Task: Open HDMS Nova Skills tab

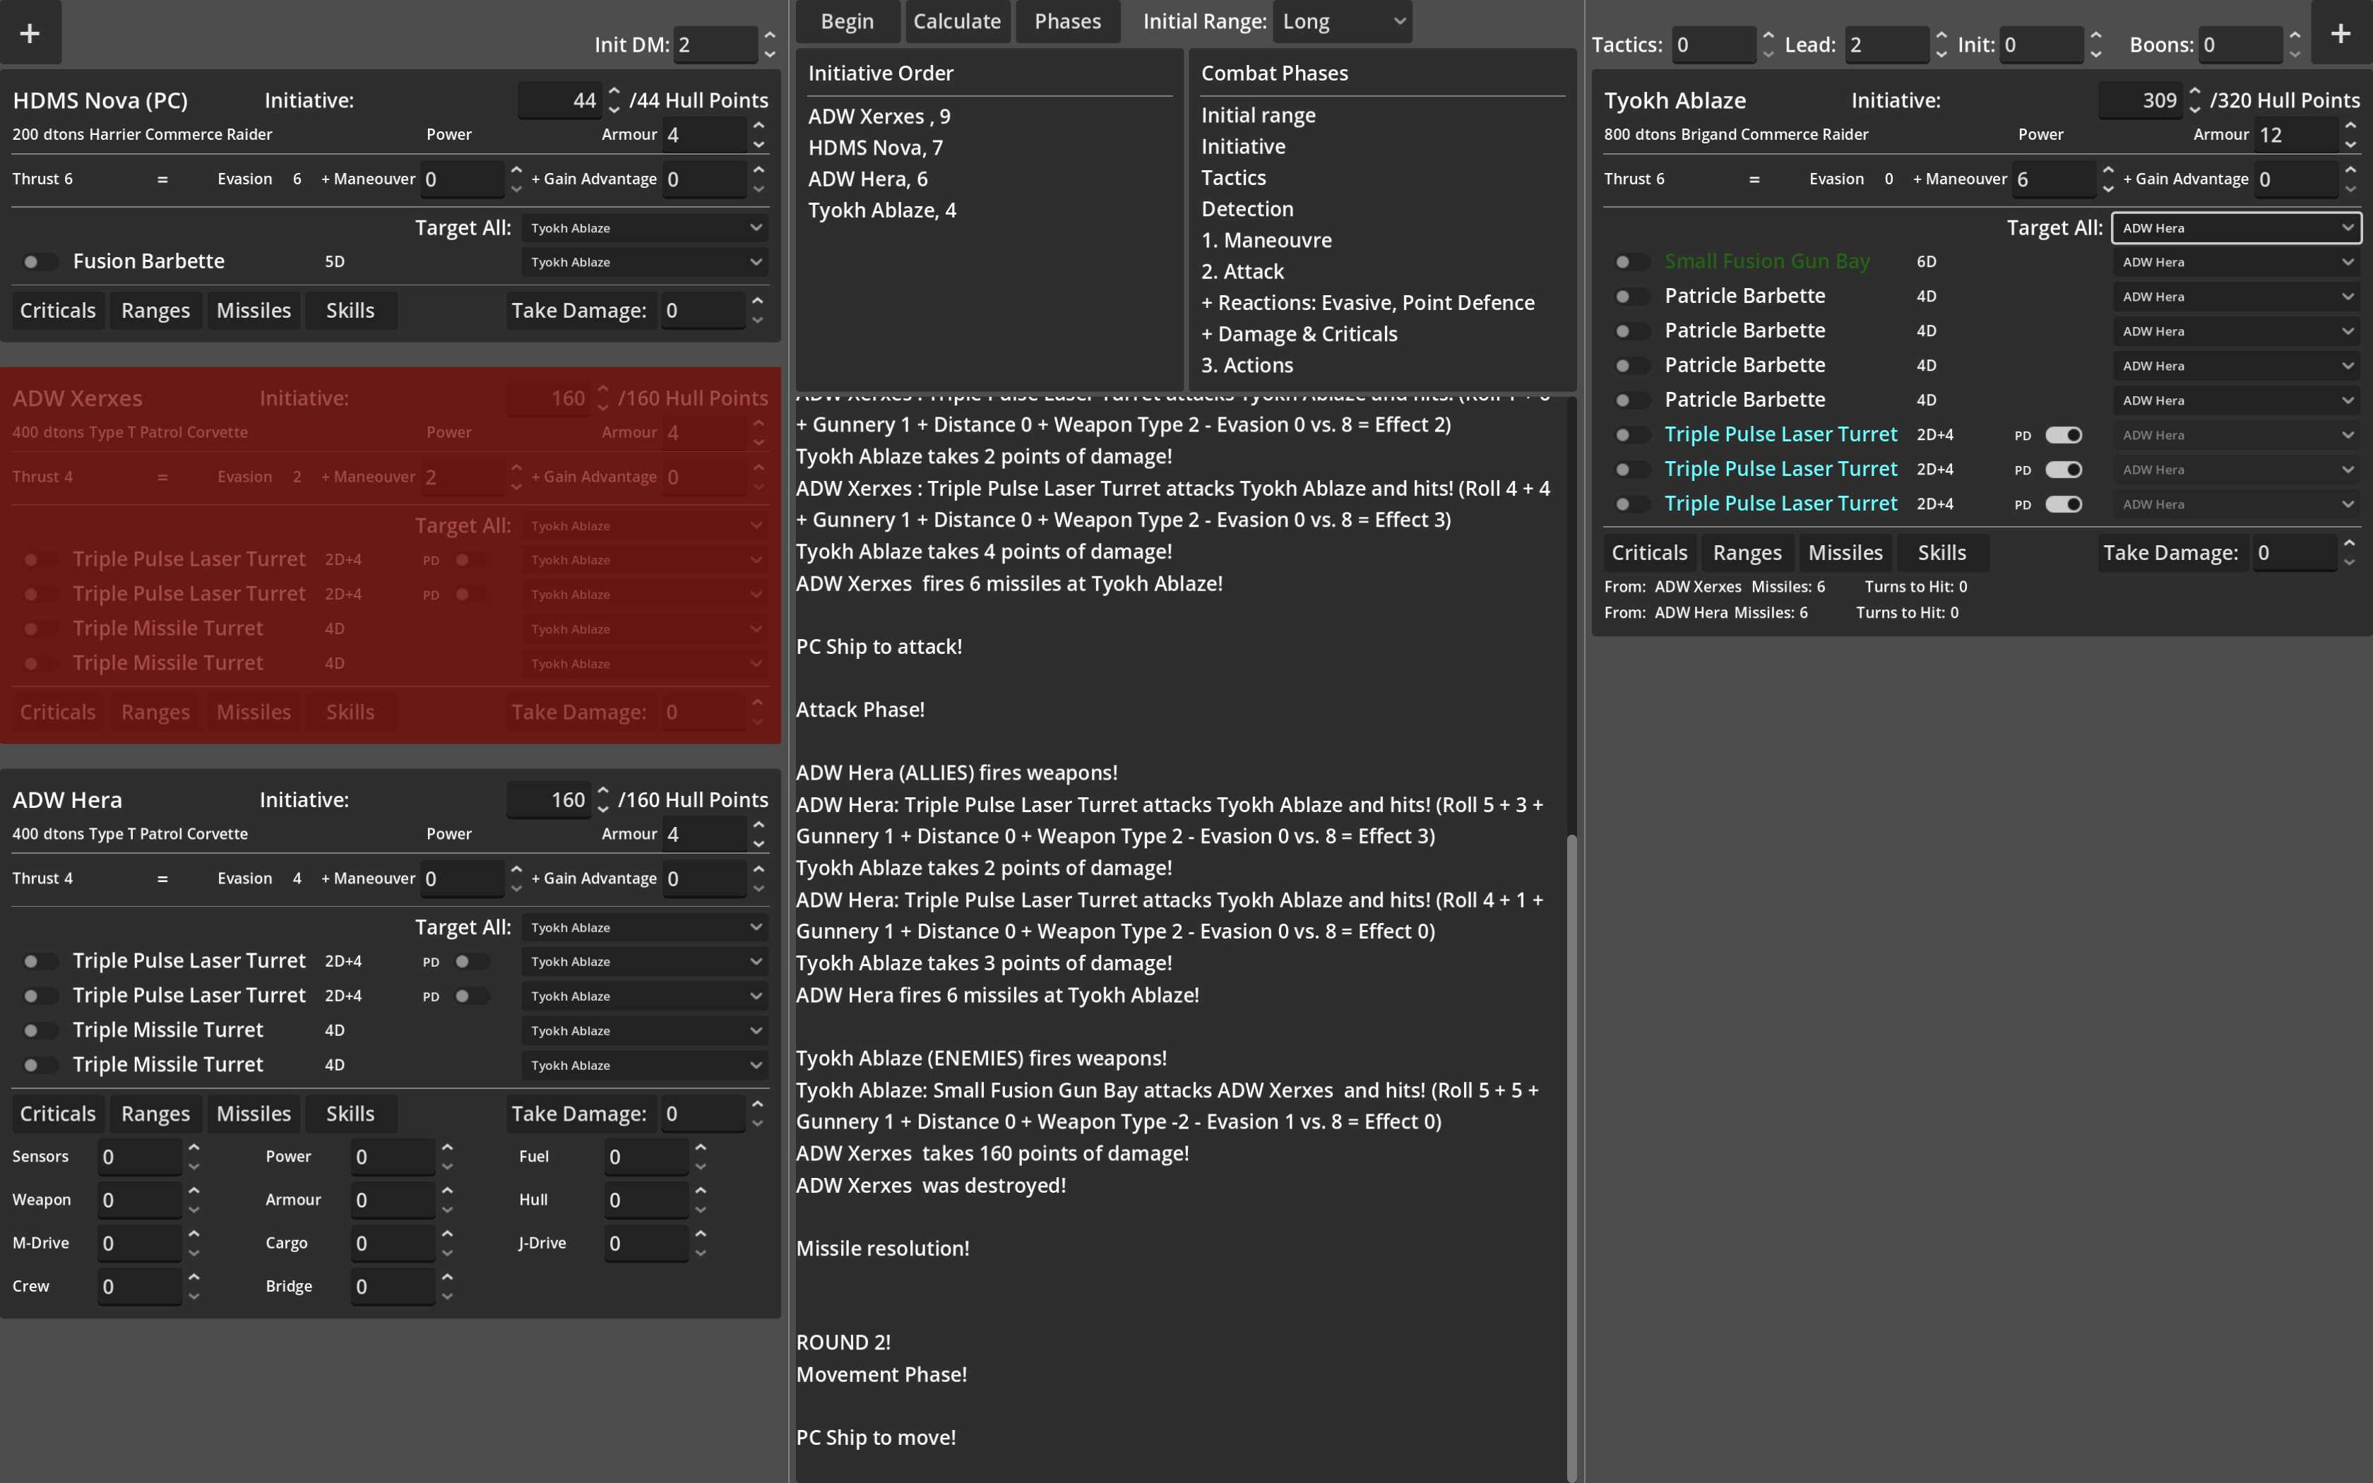Action: pos(351,311)
